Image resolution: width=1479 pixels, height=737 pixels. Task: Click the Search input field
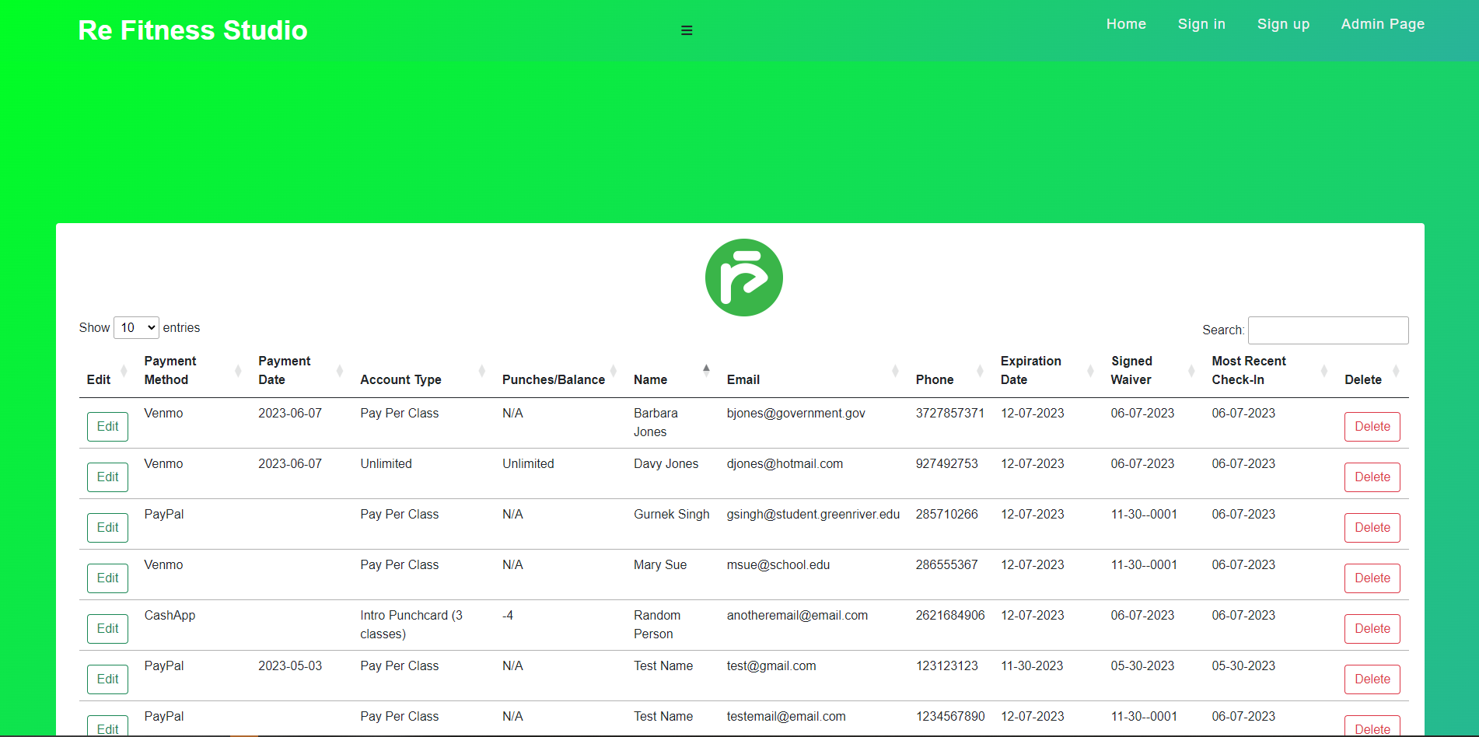click(1327, 330)
